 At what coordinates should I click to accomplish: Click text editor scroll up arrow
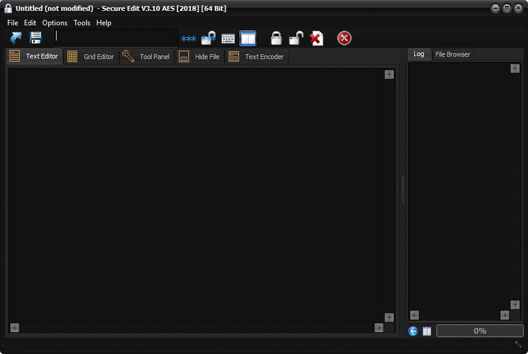pos(389,75)
